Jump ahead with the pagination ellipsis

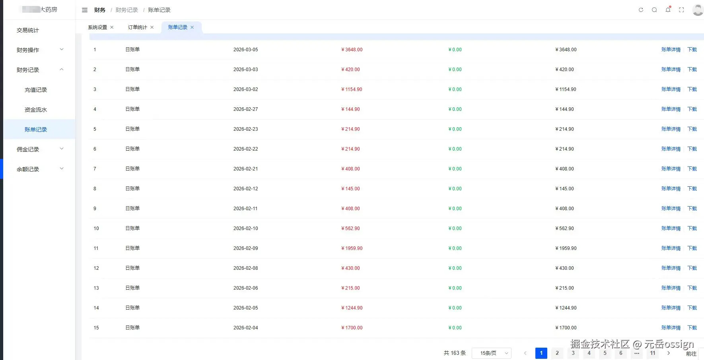pyautogui.click(x=637, y=353)
